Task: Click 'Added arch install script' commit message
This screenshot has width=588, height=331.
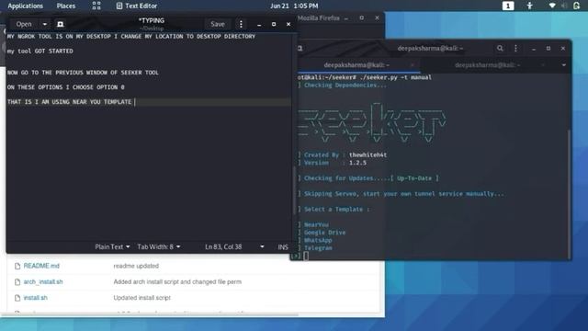Action: (x=177, y=282)
